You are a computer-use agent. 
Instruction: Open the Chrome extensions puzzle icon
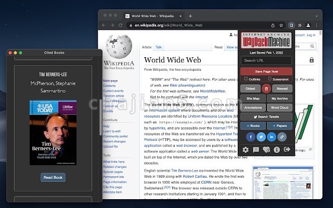pos(300,25)
